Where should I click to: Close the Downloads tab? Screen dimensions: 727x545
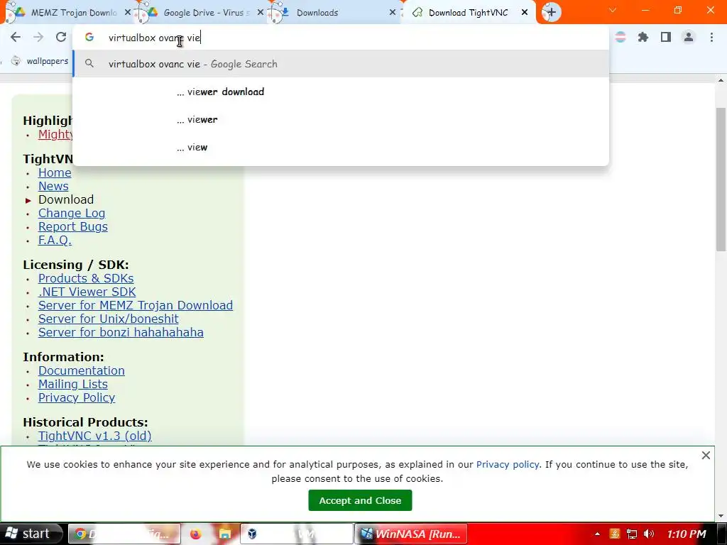click(392, 13)
